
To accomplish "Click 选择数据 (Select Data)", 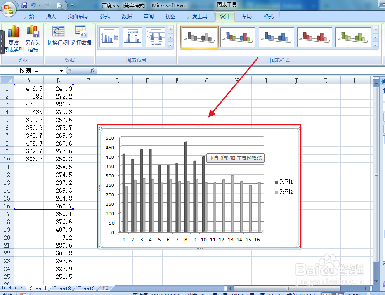I will pyautogui.click(x=81, y=35).
